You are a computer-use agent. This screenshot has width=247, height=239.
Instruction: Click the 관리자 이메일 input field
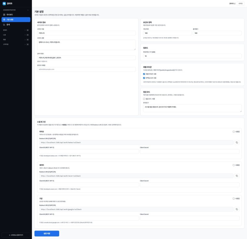86,69
